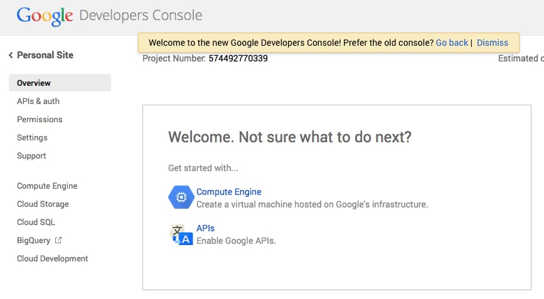Click the Personal Site project title
This screenshot has height=299, width=544.
point(45,55)
